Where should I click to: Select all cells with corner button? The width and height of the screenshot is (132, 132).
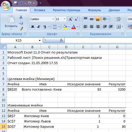(3, 47)
